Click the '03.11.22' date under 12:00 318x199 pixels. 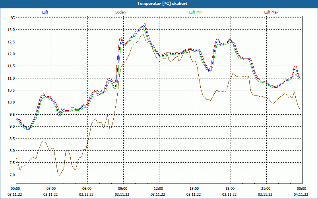[x=157, y=194]
